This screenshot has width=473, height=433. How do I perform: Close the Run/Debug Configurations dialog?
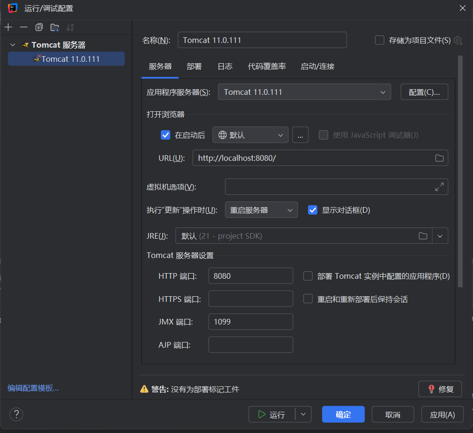[x=463, y=8]
